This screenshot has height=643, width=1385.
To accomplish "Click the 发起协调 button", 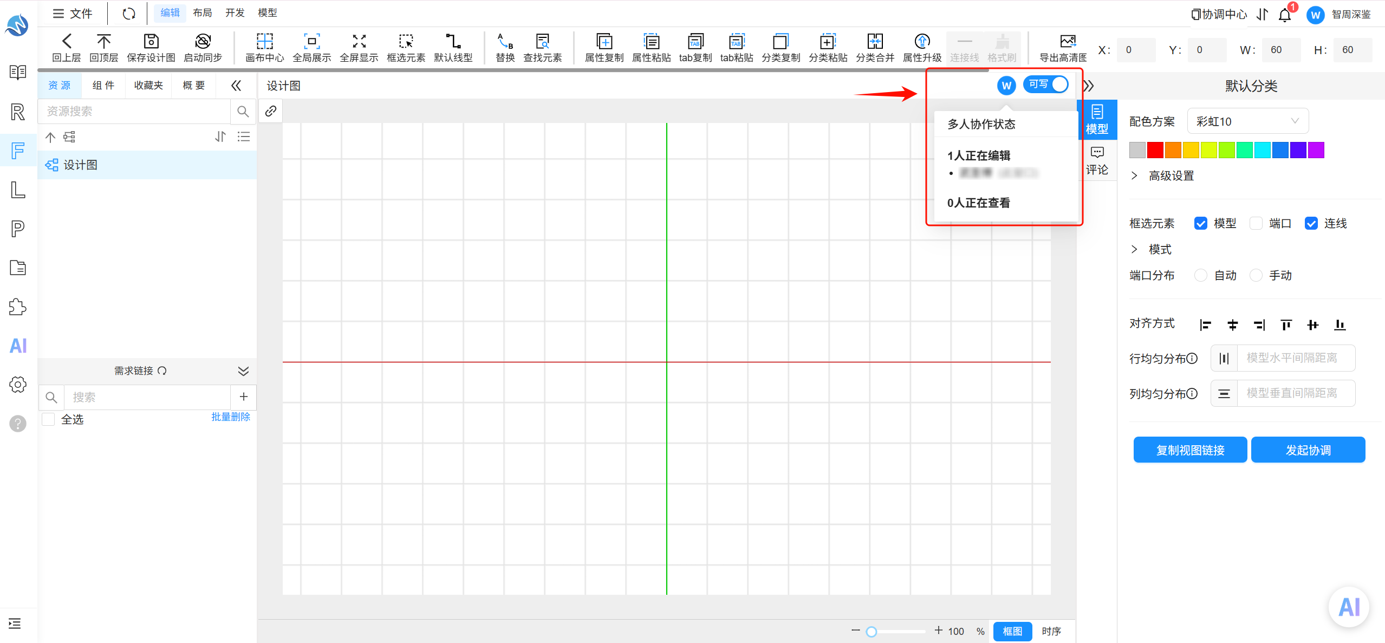I will [1308, 450].
